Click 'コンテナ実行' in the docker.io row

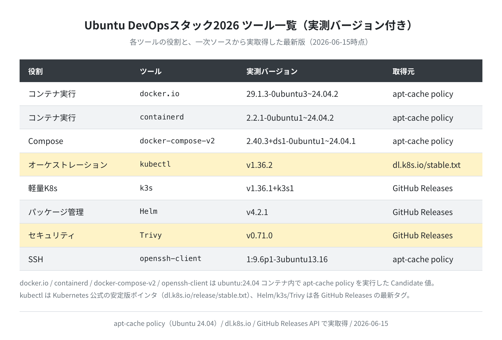[52, 94]
